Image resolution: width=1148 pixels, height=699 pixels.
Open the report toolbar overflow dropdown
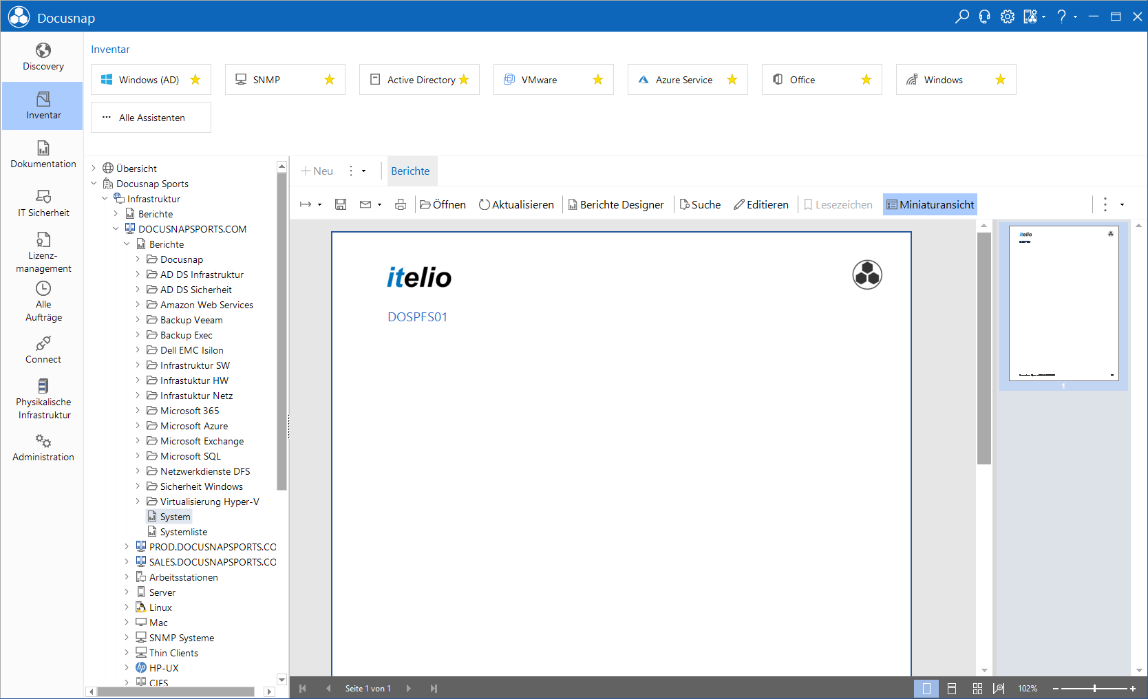click(1122, 204)
